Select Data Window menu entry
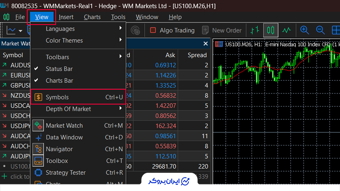Image resolution: width=340 pixels, height=191 pixels. click(x=78, y=137)
